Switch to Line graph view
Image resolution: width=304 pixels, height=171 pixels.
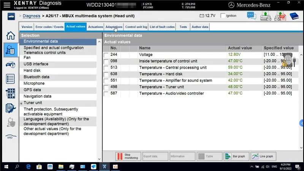tap(263, 156)
